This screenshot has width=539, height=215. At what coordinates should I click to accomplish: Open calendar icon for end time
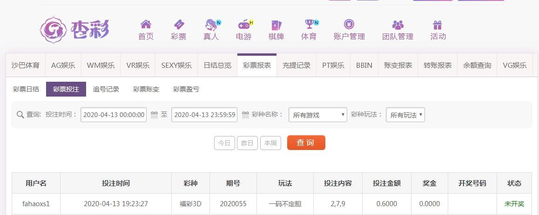245,115
